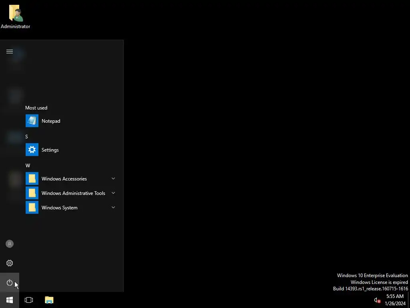Expand the Windows Administrative Tools chevron
The image size is (410, 308).
pyautogui.click(x=113, y=193)
